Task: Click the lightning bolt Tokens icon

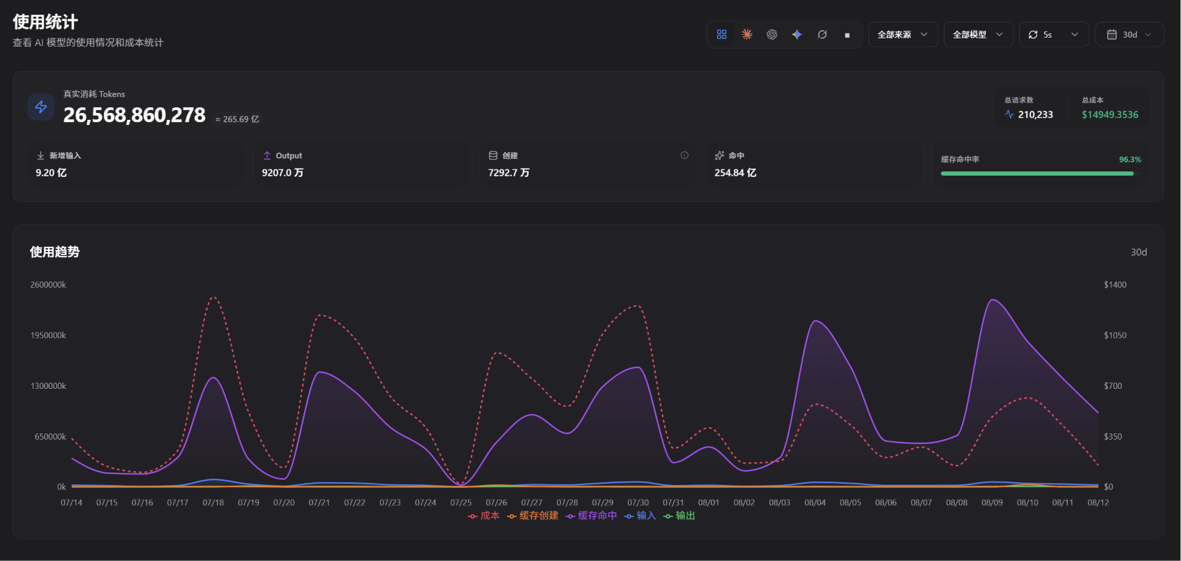Action: pos(41,107)
